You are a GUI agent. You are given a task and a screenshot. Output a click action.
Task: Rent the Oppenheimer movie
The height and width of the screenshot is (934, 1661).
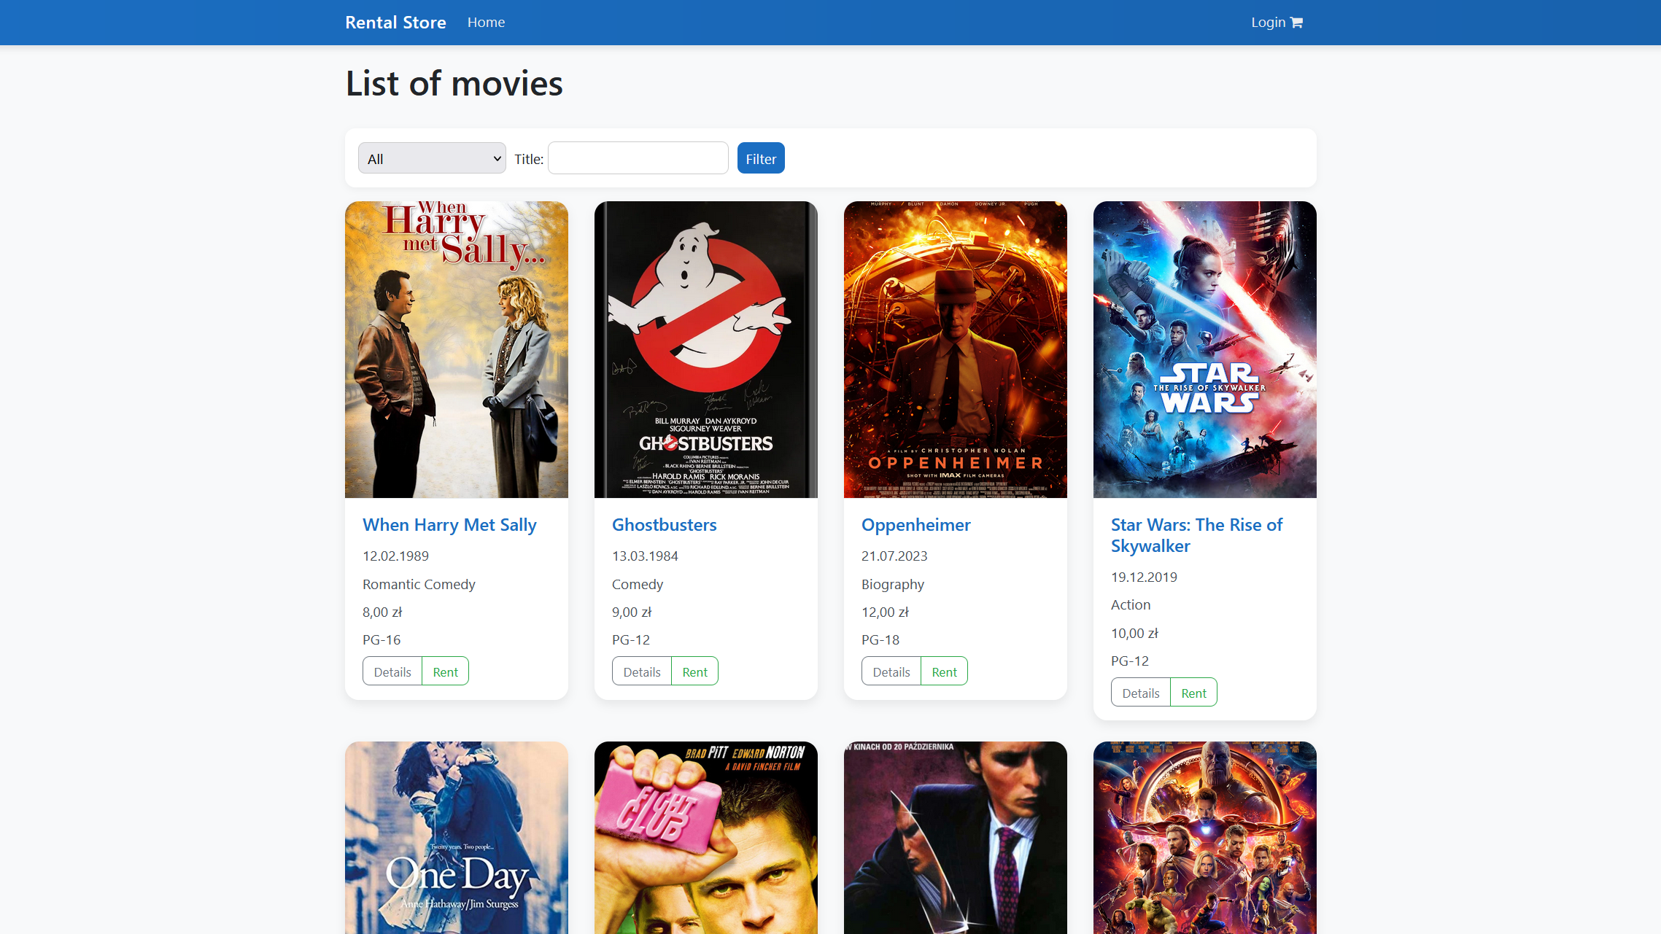(x=944, y=672)
